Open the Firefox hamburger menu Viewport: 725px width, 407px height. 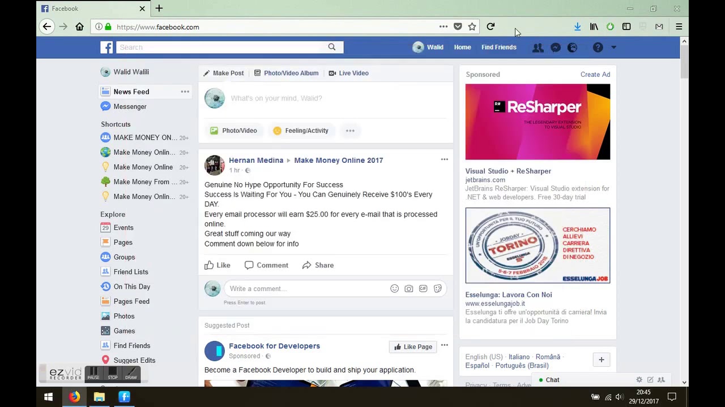[x=679, y=27]
